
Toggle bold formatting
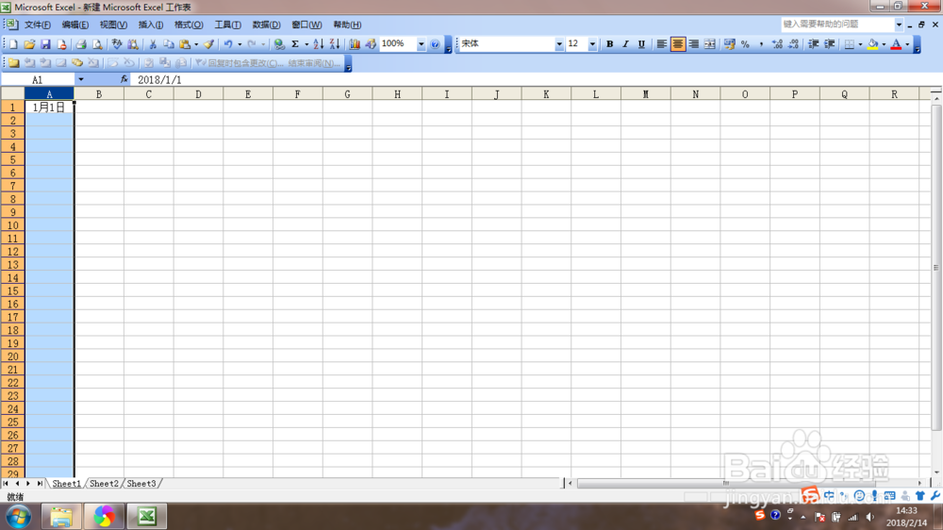[609, 44]
